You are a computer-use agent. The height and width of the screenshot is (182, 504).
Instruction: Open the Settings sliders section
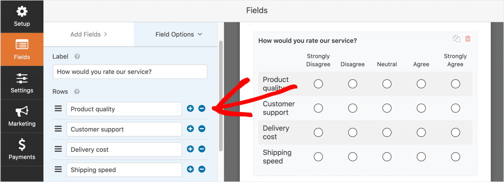point(22,83)
